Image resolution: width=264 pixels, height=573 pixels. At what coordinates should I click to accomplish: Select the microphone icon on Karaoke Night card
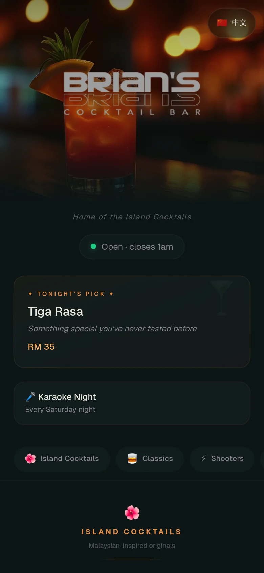coord(31,396)
